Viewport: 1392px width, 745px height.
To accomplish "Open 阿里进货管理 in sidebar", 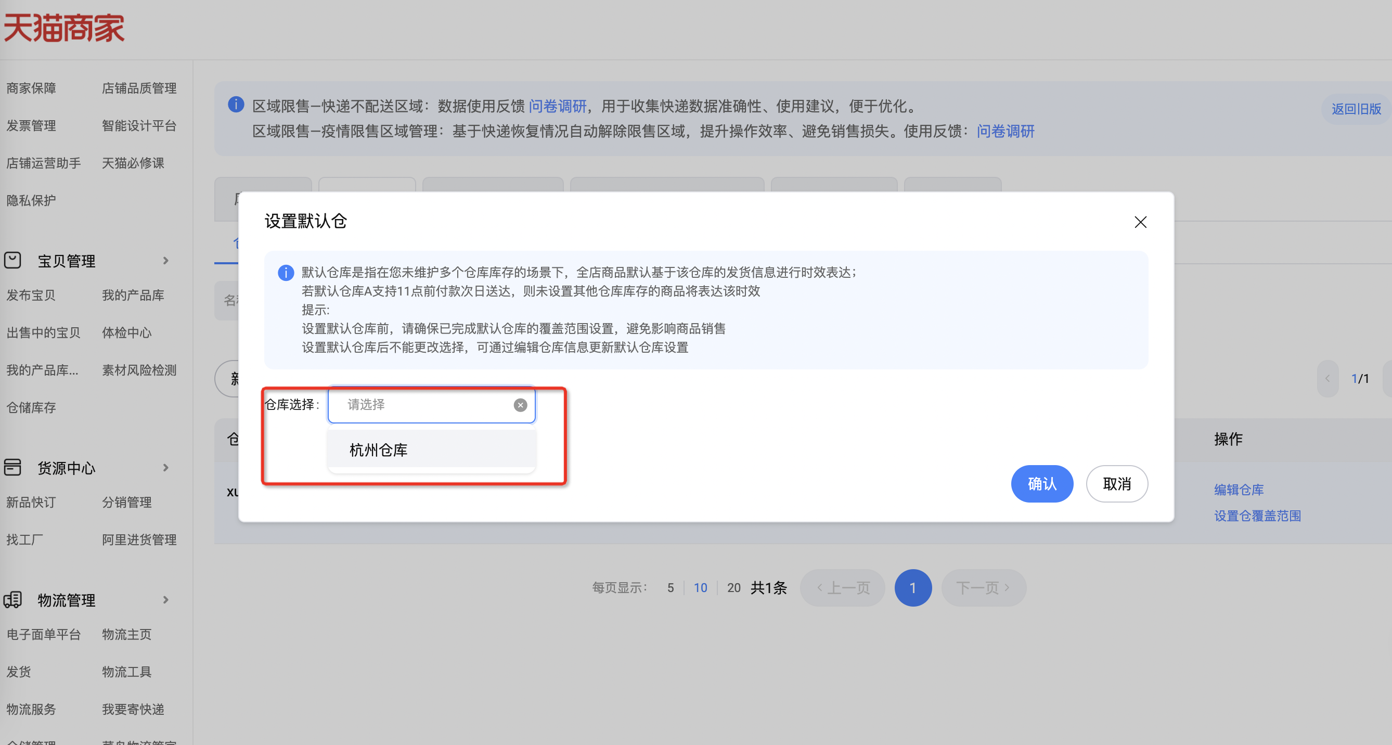I will click(x=139, y=540).
